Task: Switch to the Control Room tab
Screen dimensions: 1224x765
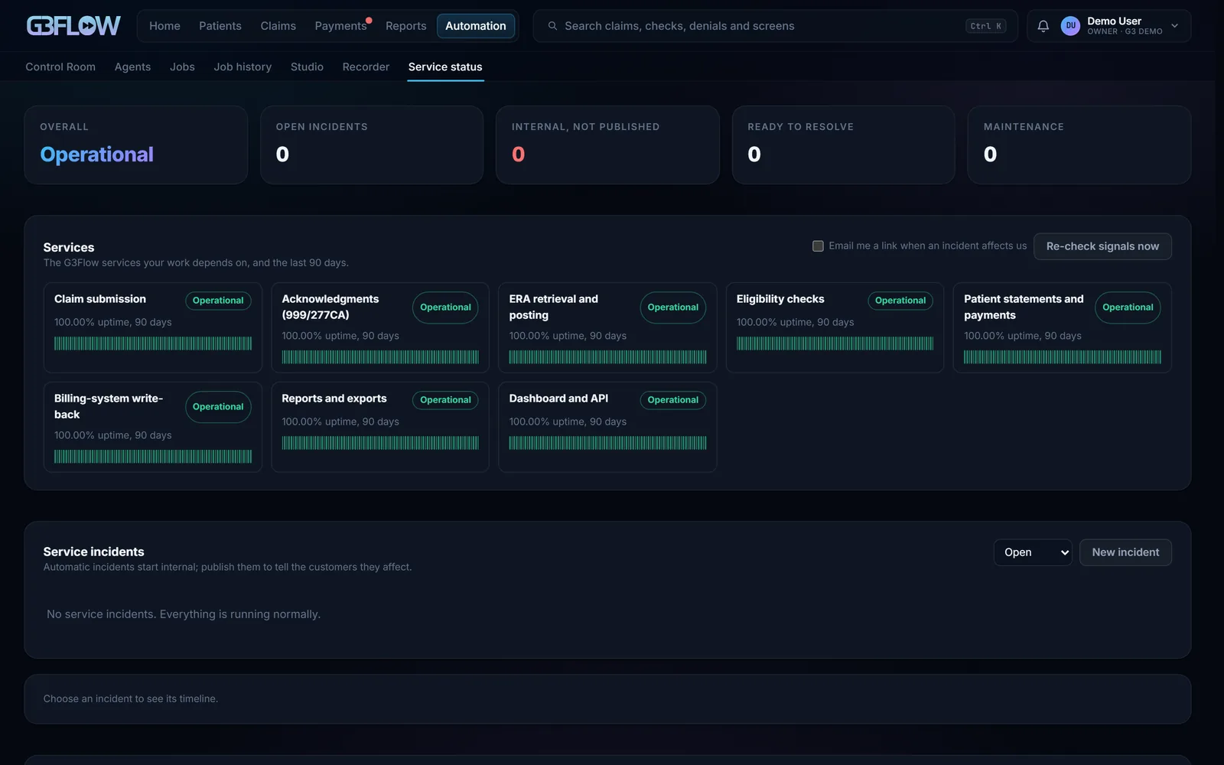Action: (x=60, y=67)
